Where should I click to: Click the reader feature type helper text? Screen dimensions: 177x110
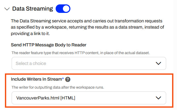[x=81, y=53]
